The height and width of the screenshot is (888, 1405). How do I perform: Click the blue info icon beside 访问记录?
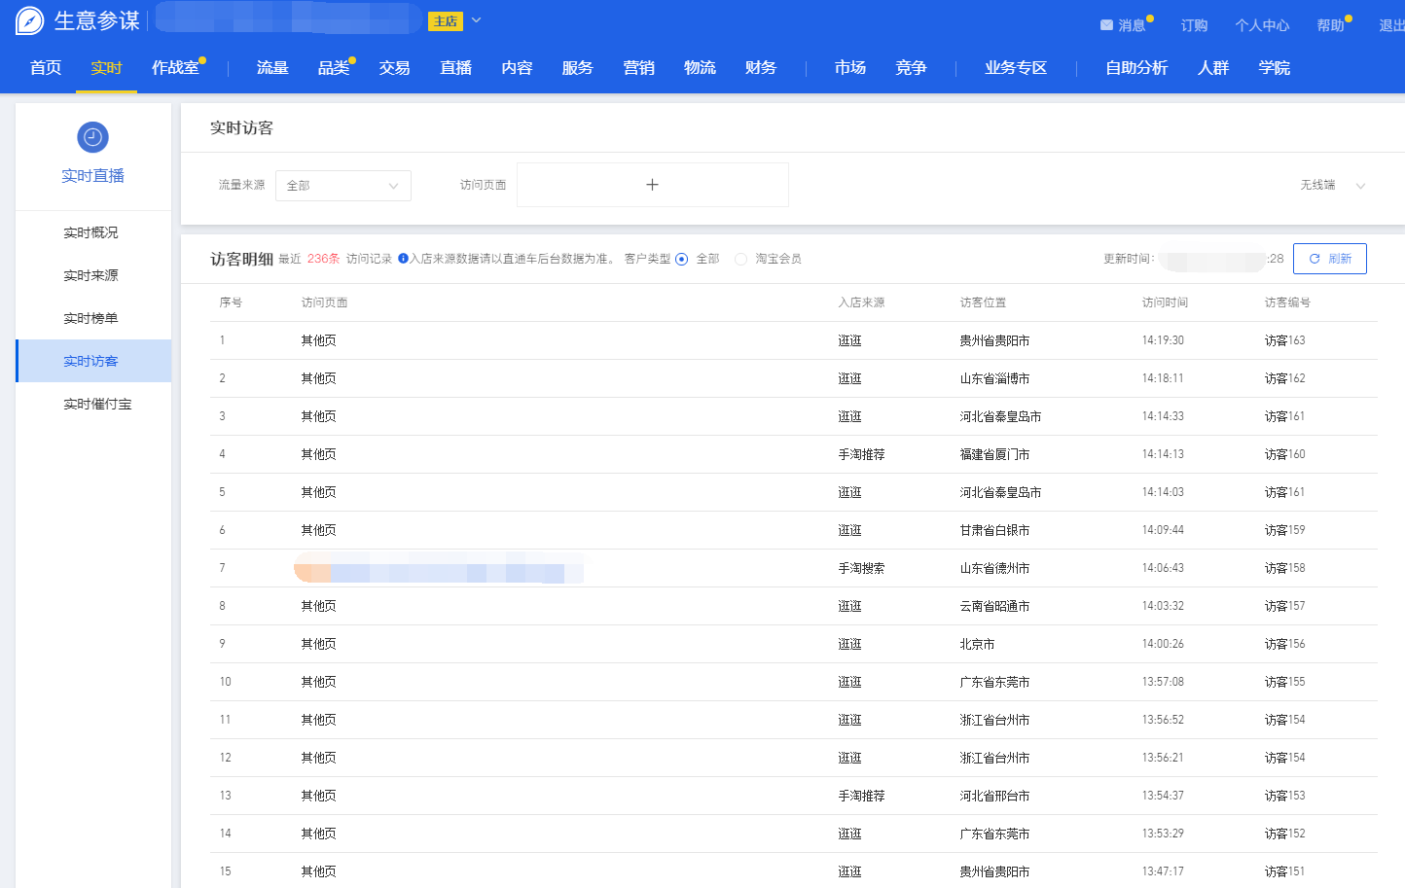click(403, 259)
